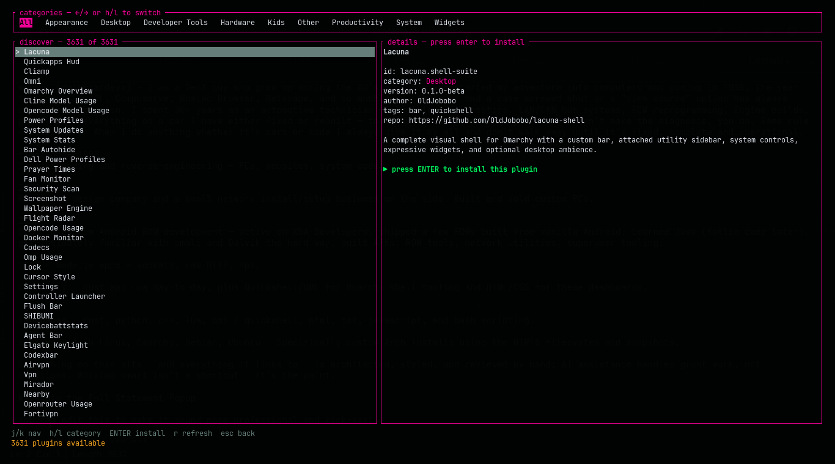Select the All category tab

point(26,23)
